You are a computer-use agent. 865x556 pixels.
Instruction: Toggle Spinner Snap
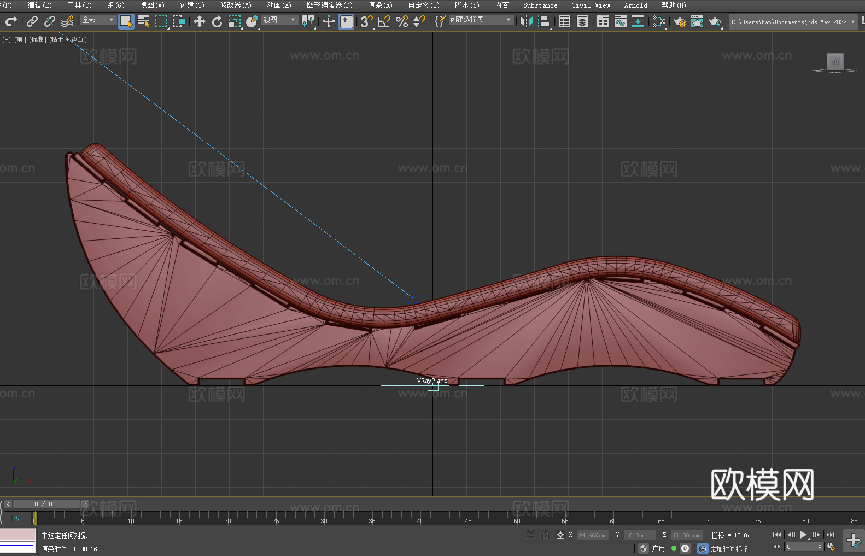(x=419, y=21)
